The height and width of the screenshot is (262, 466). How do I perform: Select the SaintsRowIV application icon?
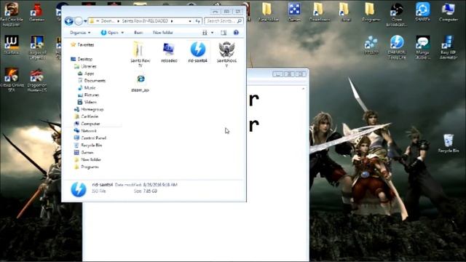pos(226,55)
